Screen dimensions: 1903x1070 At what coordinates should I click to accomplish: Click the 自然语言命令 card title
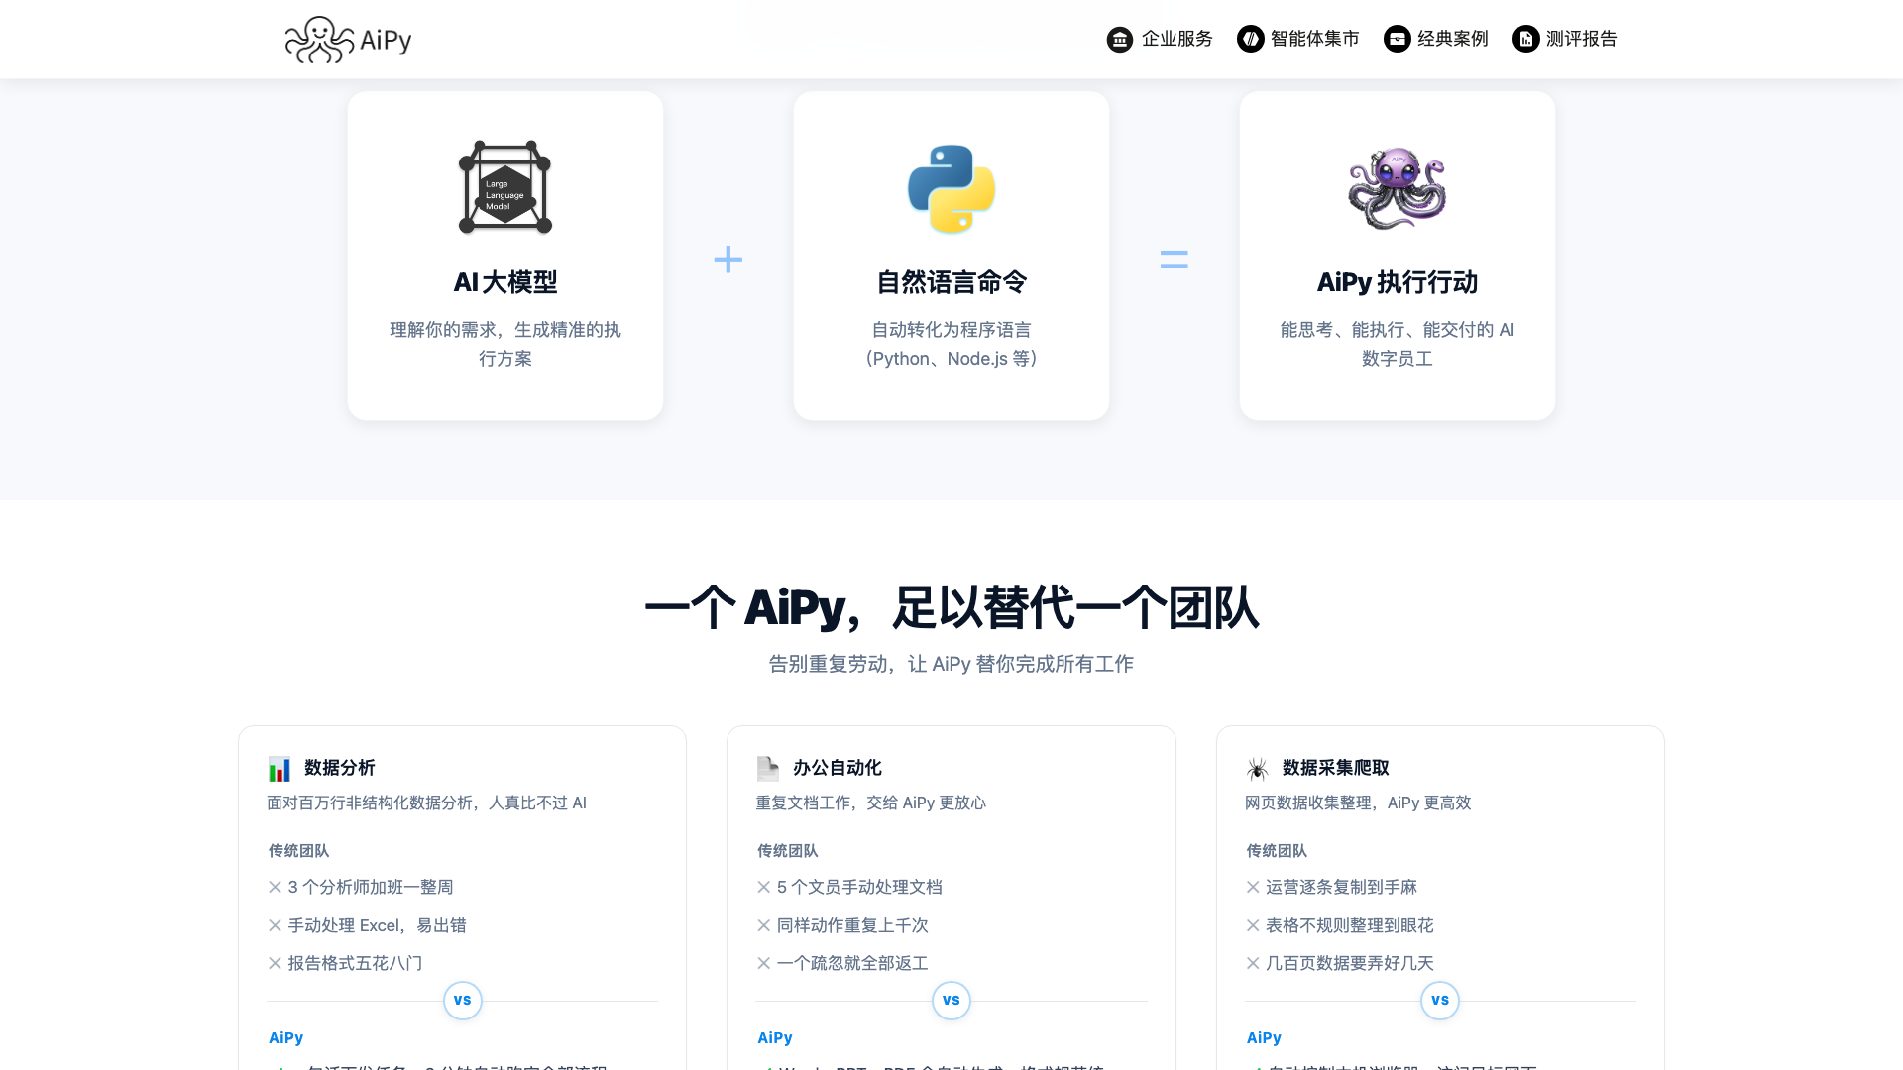click(x=951, y=282)
